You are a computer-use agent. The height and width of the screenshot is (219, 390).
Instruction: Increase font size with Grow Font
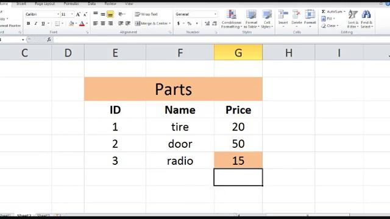(78, 15)
